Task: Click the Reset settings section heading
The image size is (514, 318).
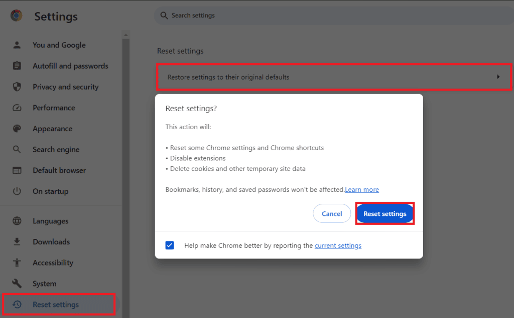Action: pyautogui.click(x=180, y=51)
